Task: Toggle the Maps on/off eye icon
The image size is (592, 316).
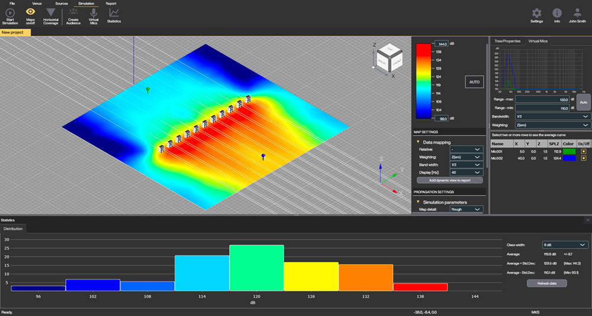Action: click(x=31, y=12)
